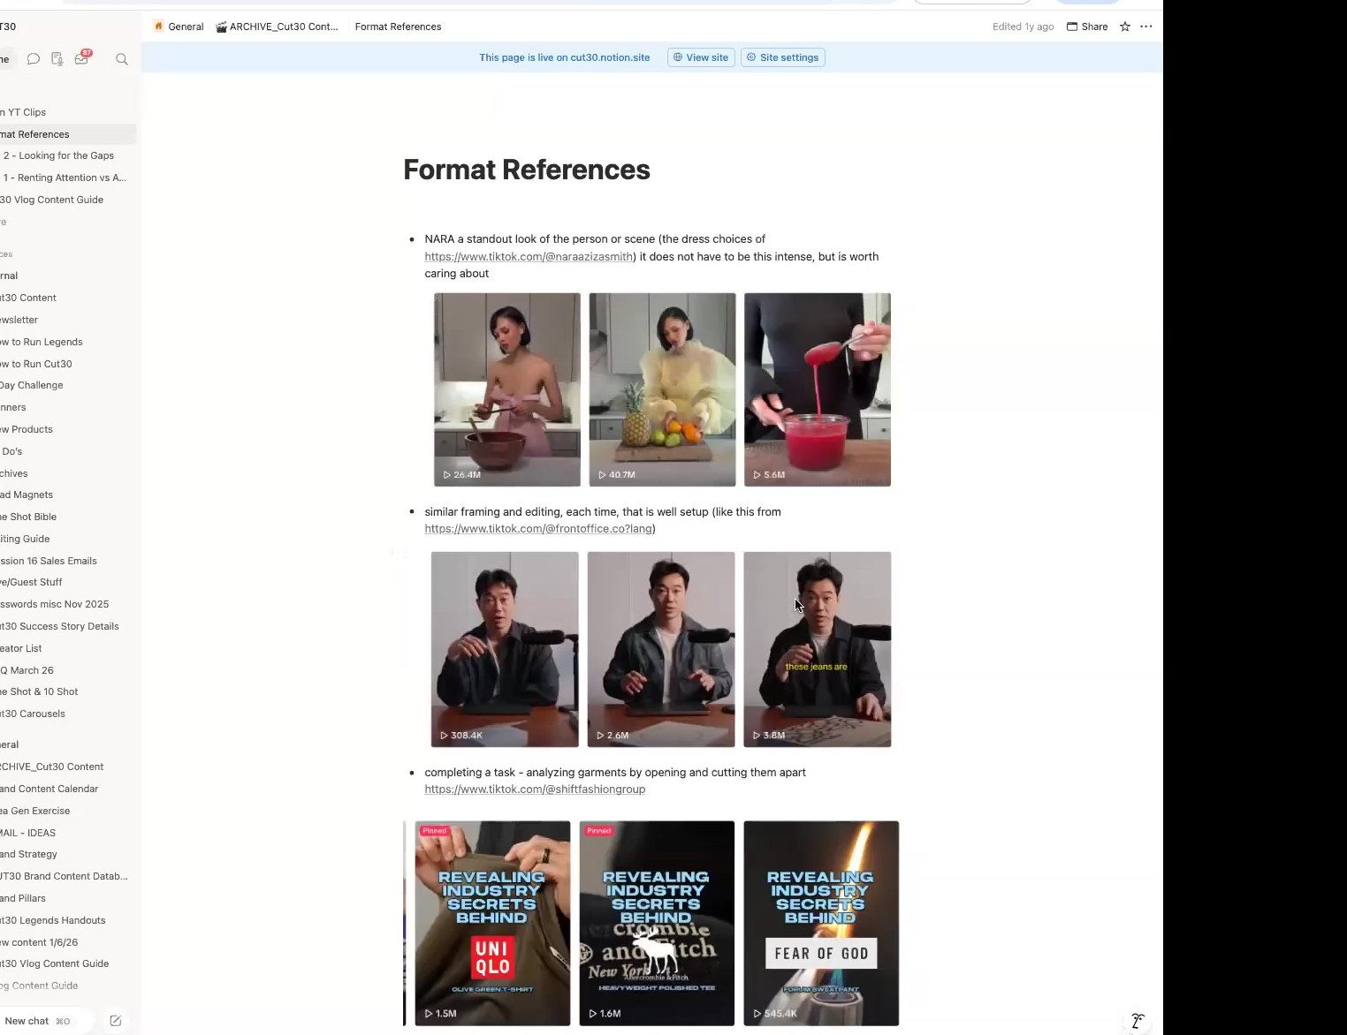Open Idea Gen Exercise page
Image resolution: width=1347 pixels, height=1035 pixels.
[x=68, y=811]
